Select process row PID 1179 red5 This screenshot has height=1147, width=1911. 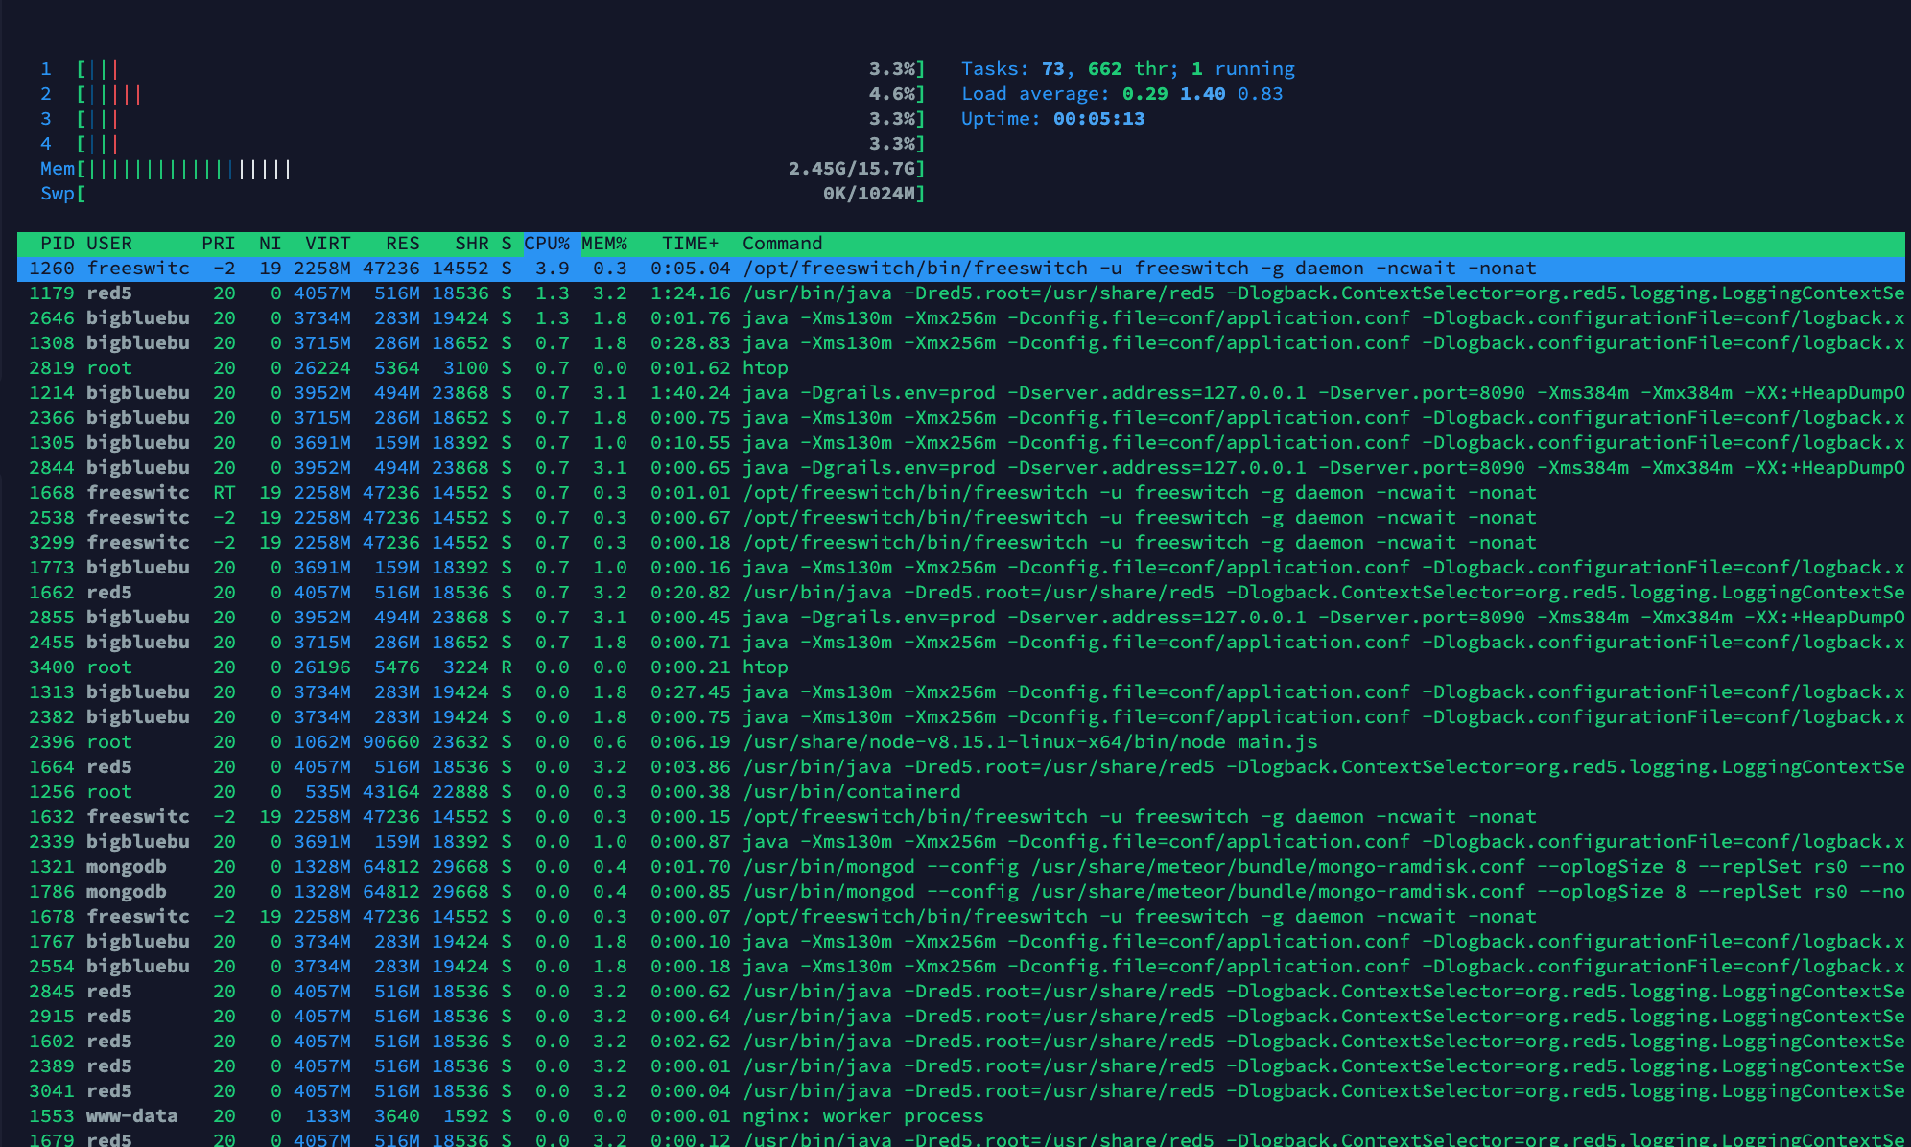pyautogui.click(x=961, y=293)
